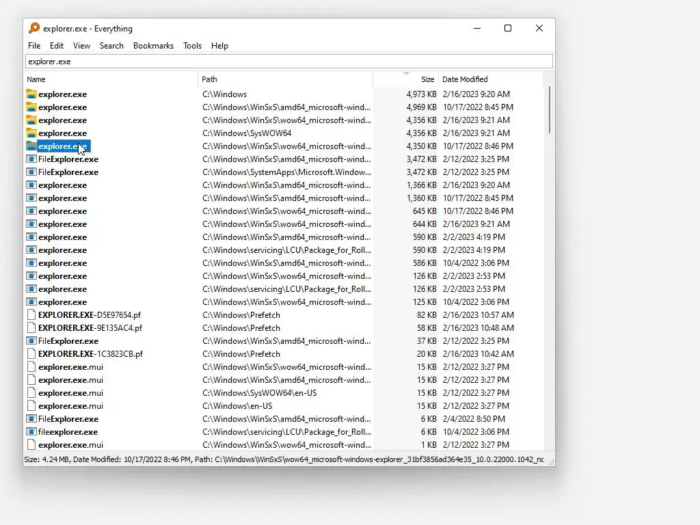The image size is (700, 525).
Task: Open the Edit menu
Action: pos(57,46)
